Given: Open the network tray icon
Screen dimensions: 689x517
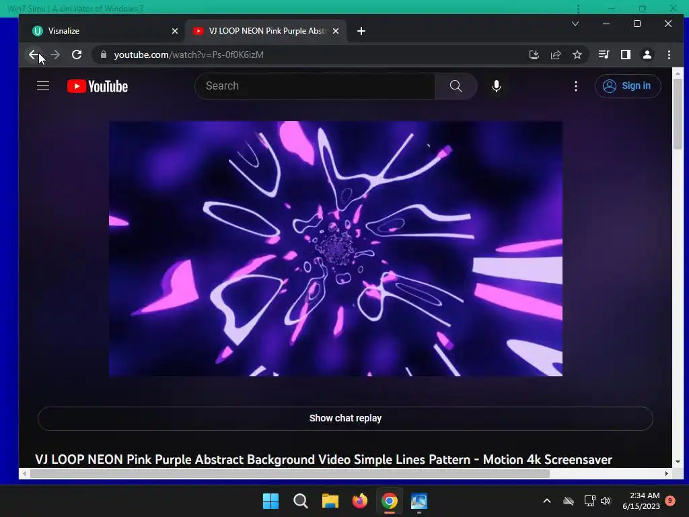Looking at the screenshot, I should [x=589, y=501].
